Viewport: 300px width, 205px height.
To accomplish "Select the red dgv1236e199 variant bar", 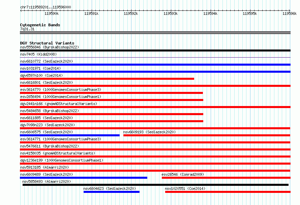I will pyautogui.click(x=155, y=164).
